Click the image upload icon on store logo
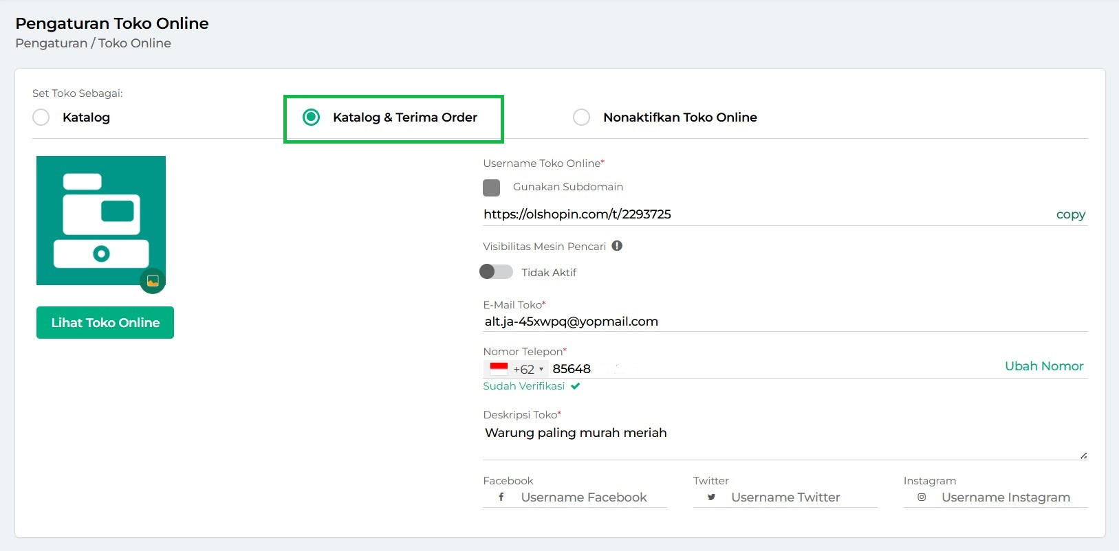Viewport: 1119px width, 551px height. click(153, 280)
